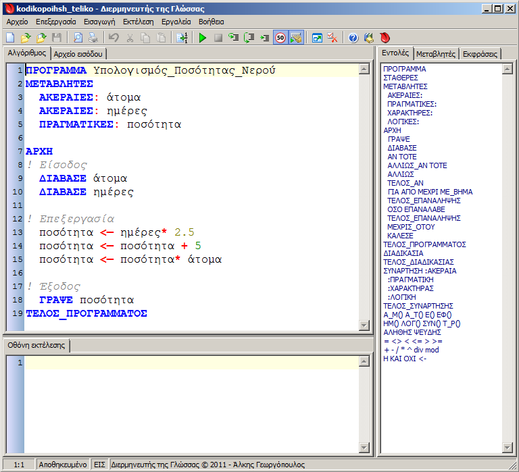The width and height of the screenshot is (519, 472).
Task: Click line 13 ποσότητα assignment in editor
Action: [x=116, y=232]
